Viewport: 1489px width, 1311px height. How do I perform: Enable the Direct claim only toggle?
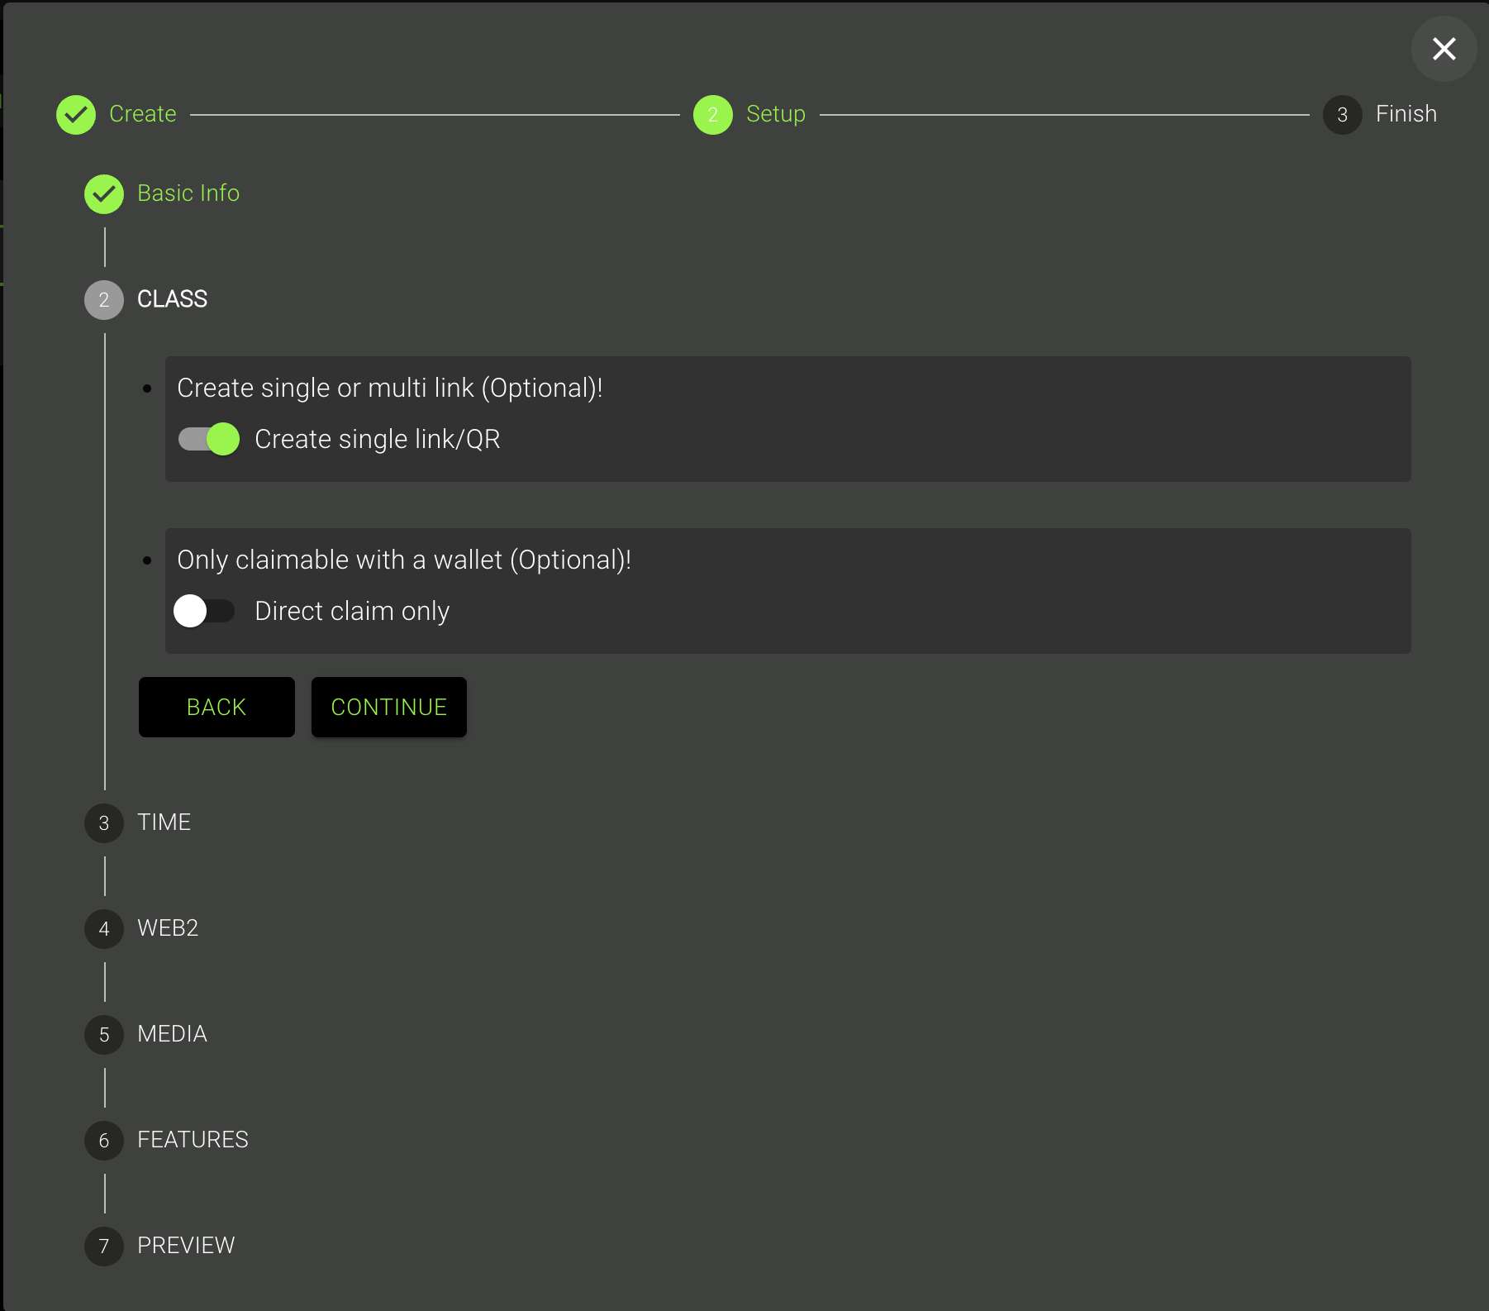pos(204,611)
